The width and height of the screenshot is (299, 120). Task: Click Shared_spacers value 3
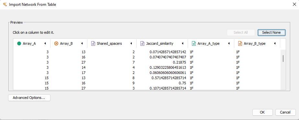click(134, 88)
